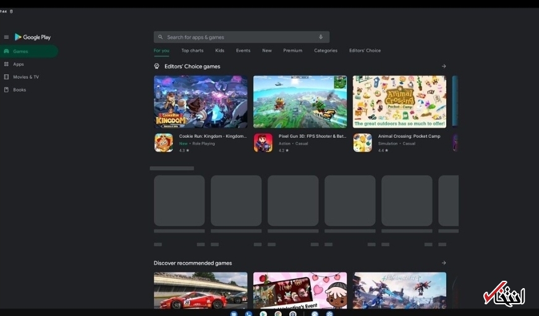Screen dimensions: 539x316
Task: Open the Phone app in the taskbar
Action: (x=248, y=314)
